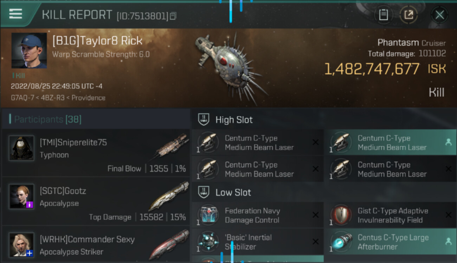Copy the kill report ID
Screen dimensions: 457x263
[173, 16]
